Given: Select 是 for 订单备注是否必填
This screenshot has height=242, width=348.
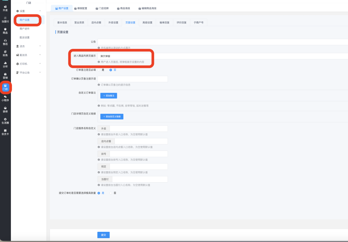Looking at the screenshot, I should coord(99,70).
